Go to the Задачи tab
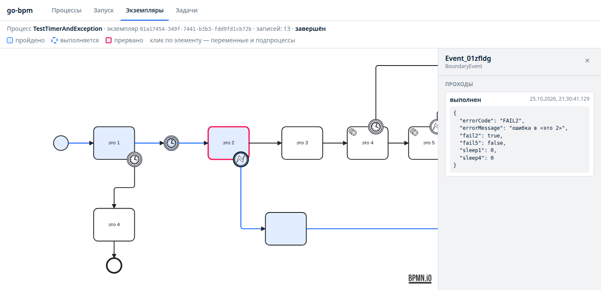 (186, 10)
